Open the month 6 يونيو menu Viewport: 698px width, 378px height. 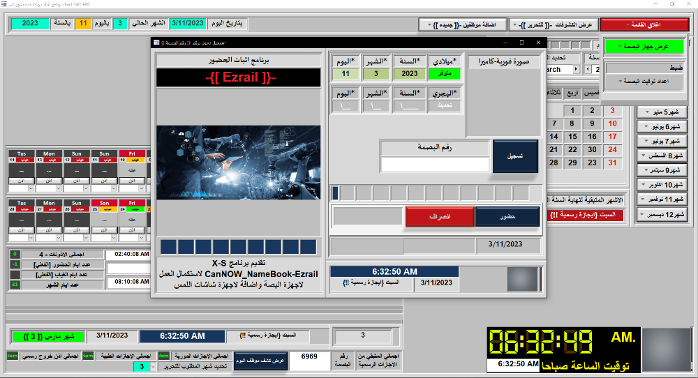[x=662, y=127]
